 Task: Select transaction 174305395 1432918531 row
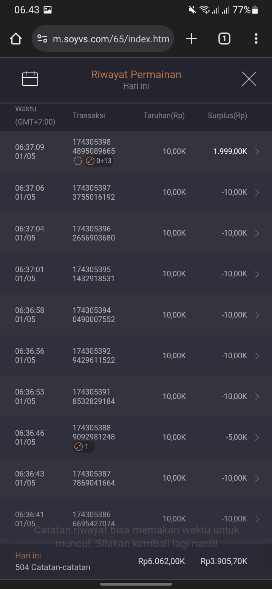click(x=94, y=274)
